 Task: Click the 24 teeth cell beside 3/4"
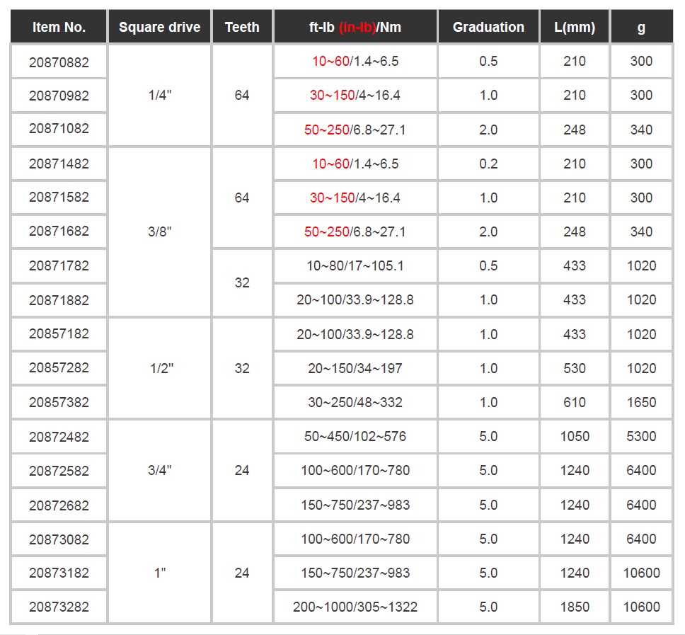242,470
